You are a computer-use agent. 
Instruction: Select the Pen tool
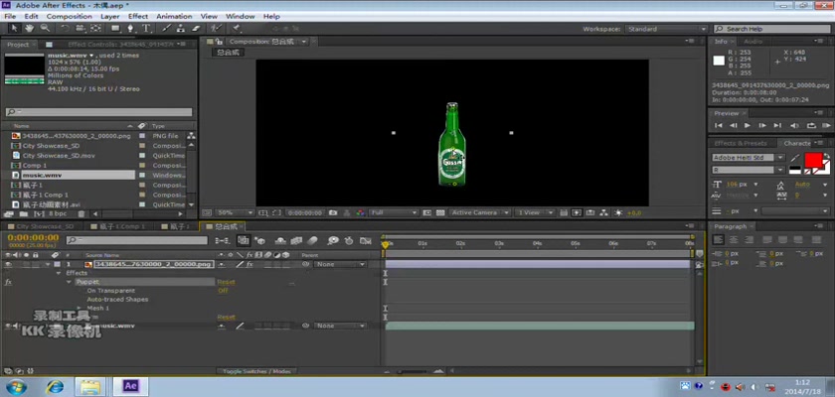point(132,29)
